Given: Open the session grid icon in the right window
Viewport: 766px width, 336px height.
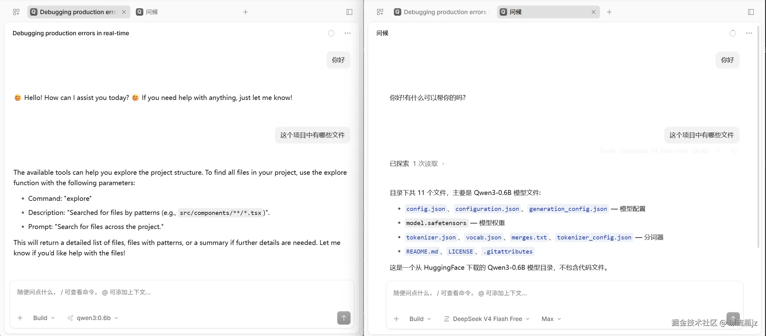Looking at the screenshot, I should [380, 12].
